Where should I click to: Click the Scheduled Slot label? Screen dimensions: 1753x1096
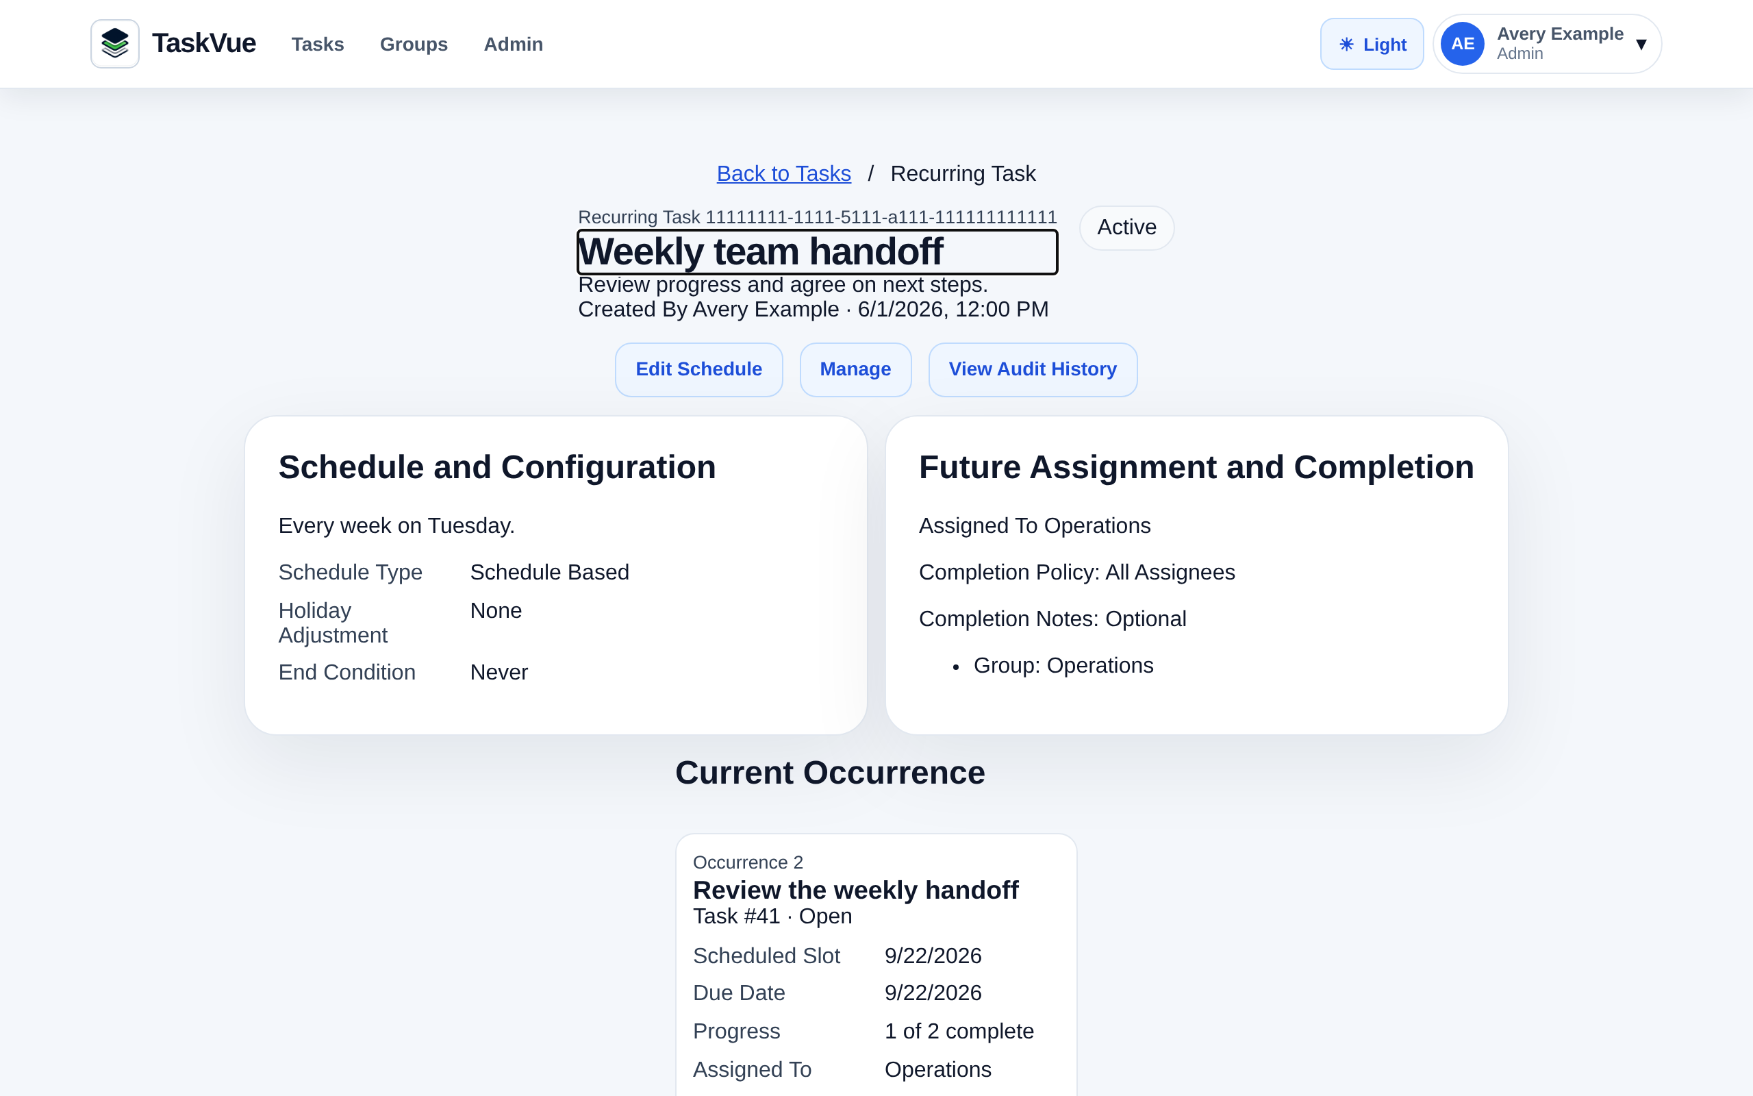(766, 956)
